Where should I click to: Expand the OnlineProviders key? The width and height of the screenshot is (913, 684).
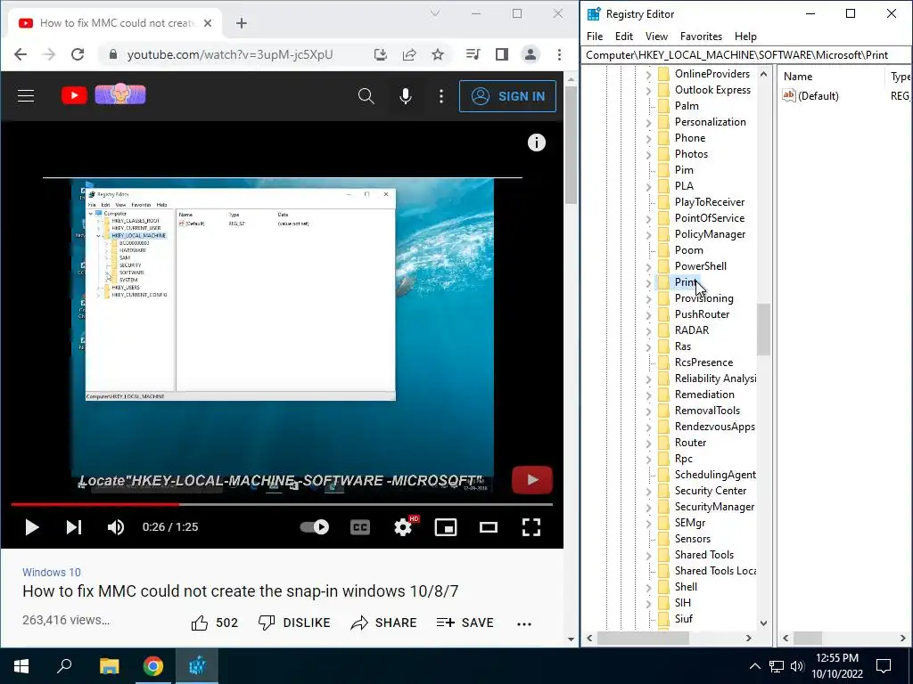point(649,75)
